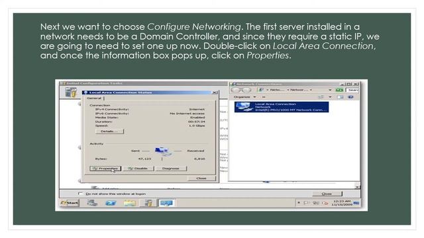Click Close button of Initial Configuration Tasks
Screen dimensions: 424x238
click(327, 194)
